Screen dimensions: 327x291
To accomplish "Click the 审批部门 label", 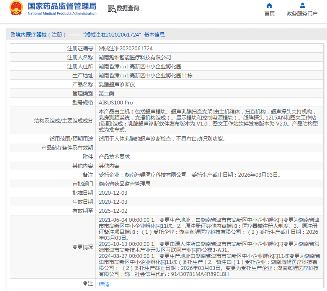I will pos(83,184).
